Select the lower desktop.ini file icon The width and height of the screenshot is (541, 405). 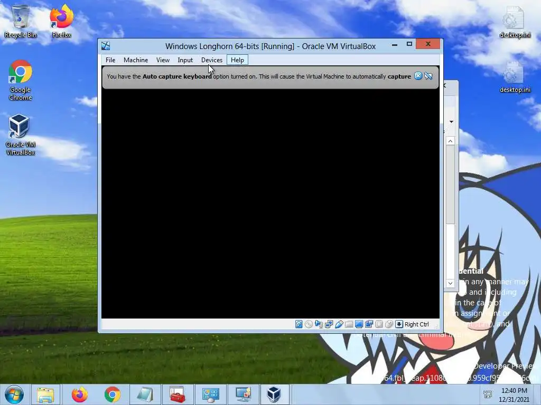[x=515, y=77]
